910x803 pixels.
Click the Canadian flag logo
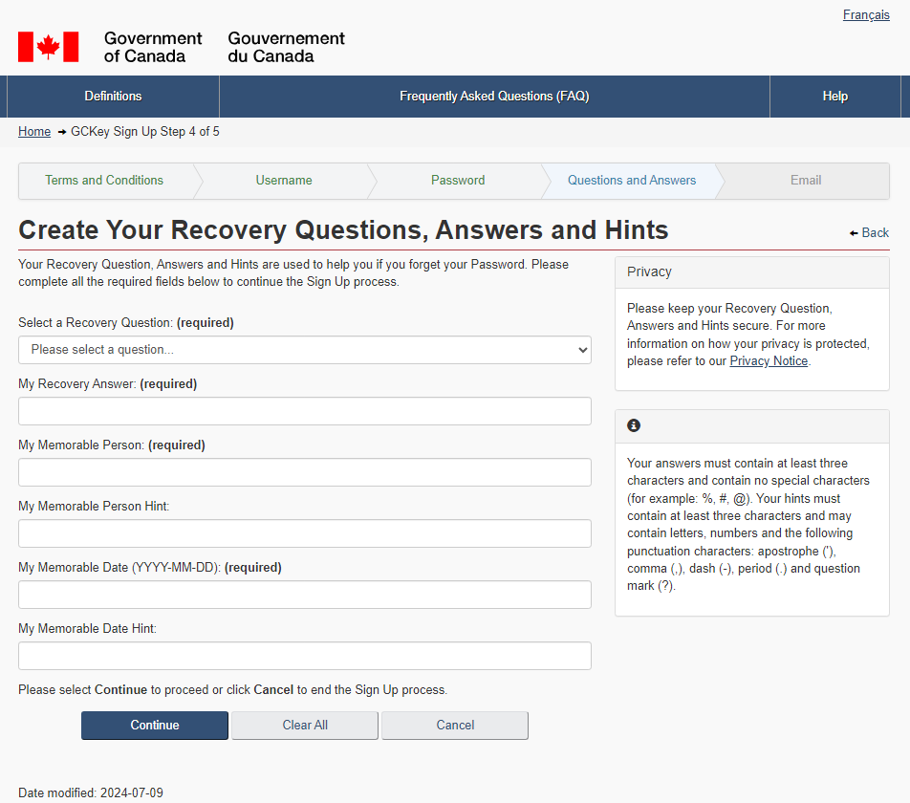48,47
